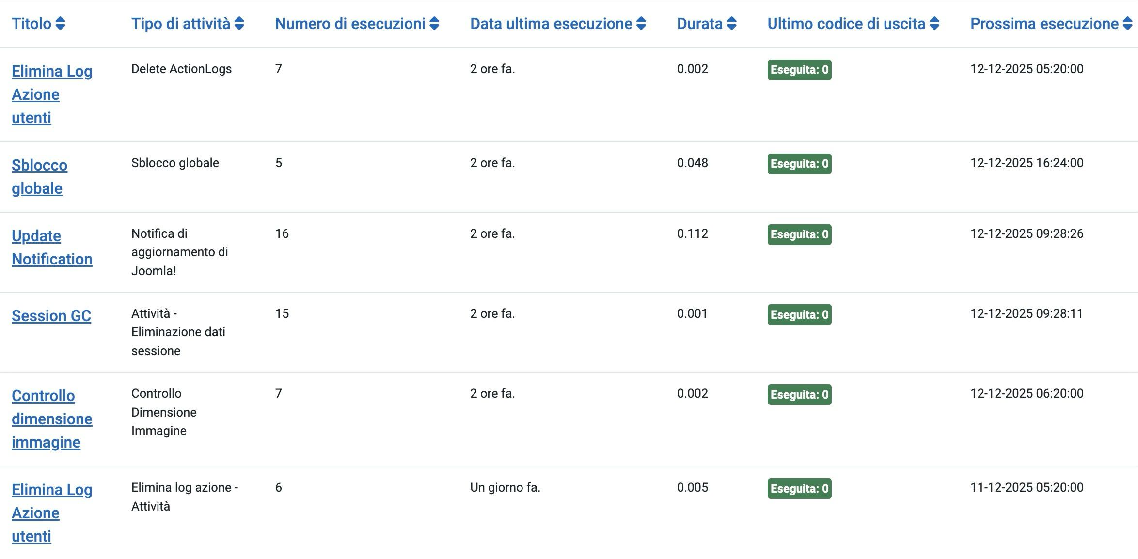Click the sort icon beside Titolo
The image size is (1138, 559).
click(60, 24)
